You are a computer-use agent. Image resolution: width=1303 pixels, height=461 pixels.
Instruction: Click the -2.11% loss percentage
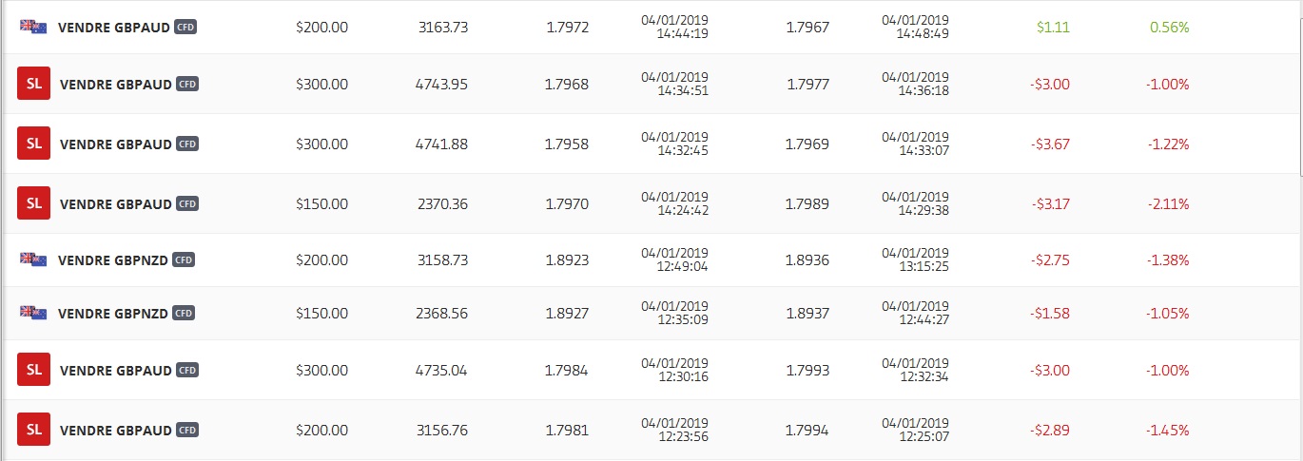pos(1167,203)
